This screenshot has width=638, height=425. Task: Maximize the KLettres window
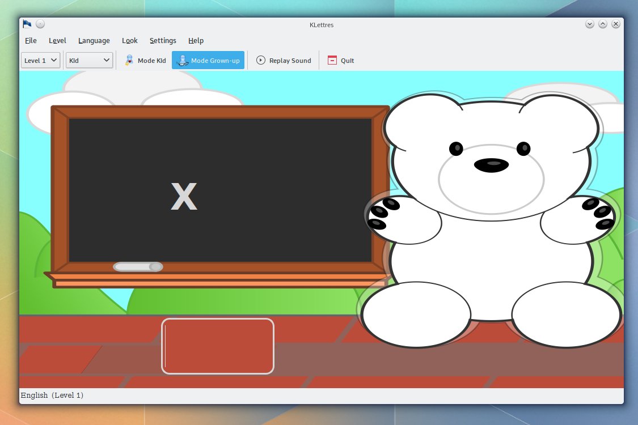tap(603, 24)
